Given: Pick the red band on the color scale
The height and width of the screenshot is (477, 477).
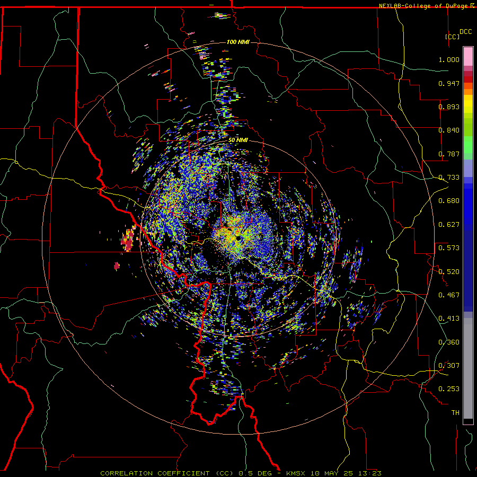Looking at the screenshot, I should 468,79.
